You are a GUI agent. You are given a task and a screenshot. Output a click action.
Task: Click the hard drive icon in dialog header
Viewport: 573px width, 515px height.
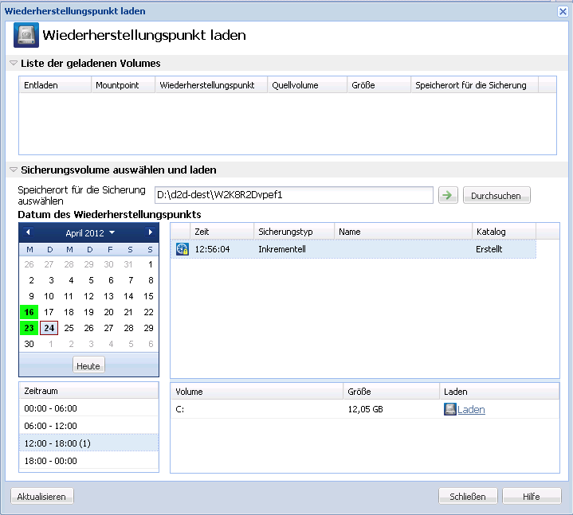click(26, 35)
